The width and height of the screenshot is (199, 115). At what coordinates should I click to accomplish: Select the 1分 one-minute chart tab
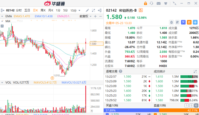click(58, 10)
